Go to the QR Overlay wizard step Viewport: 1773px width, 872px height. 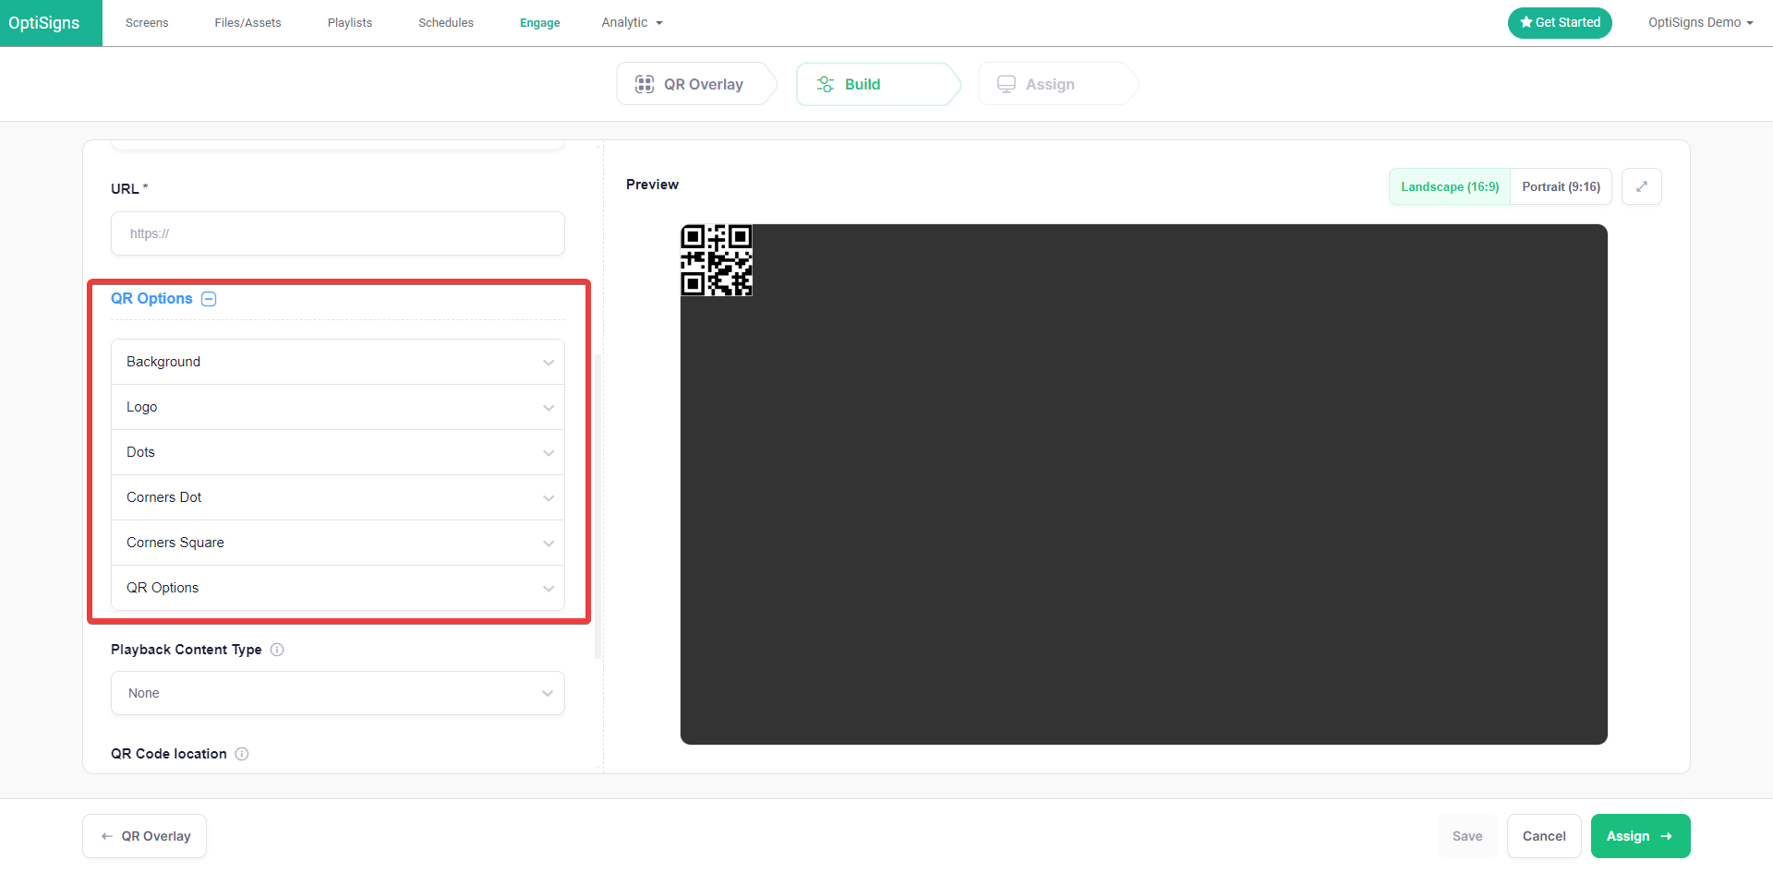696,84
